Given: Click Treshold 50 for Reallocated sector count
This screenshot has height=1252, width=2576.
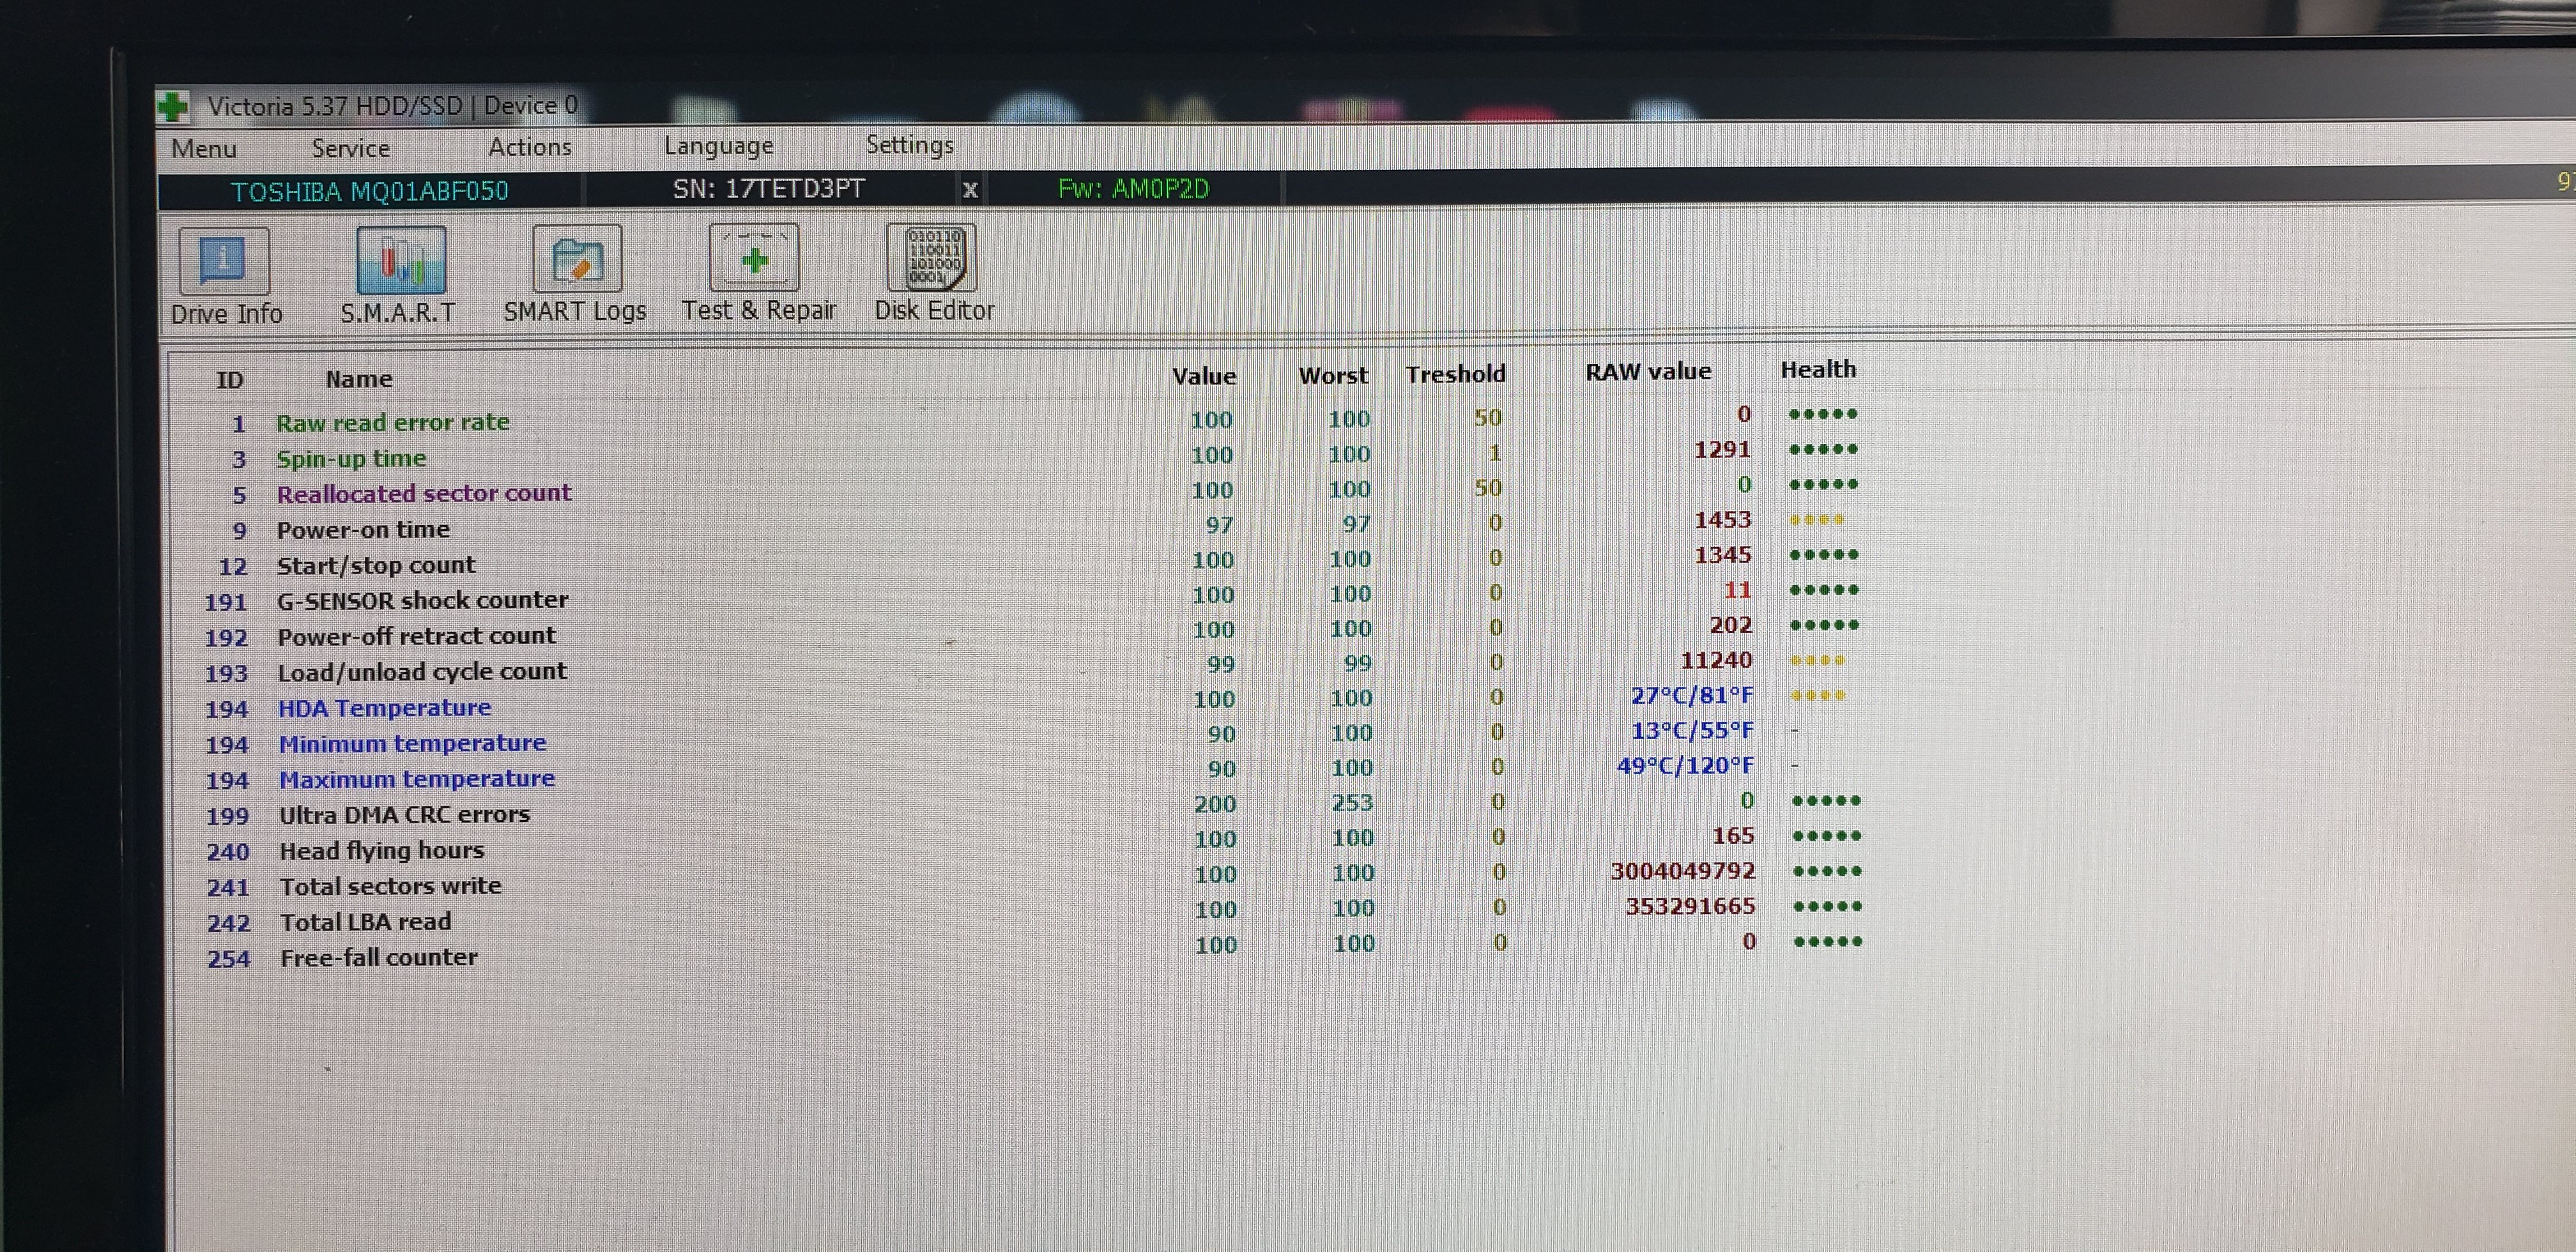Looking at the screenshot, I should [1488, 488].
